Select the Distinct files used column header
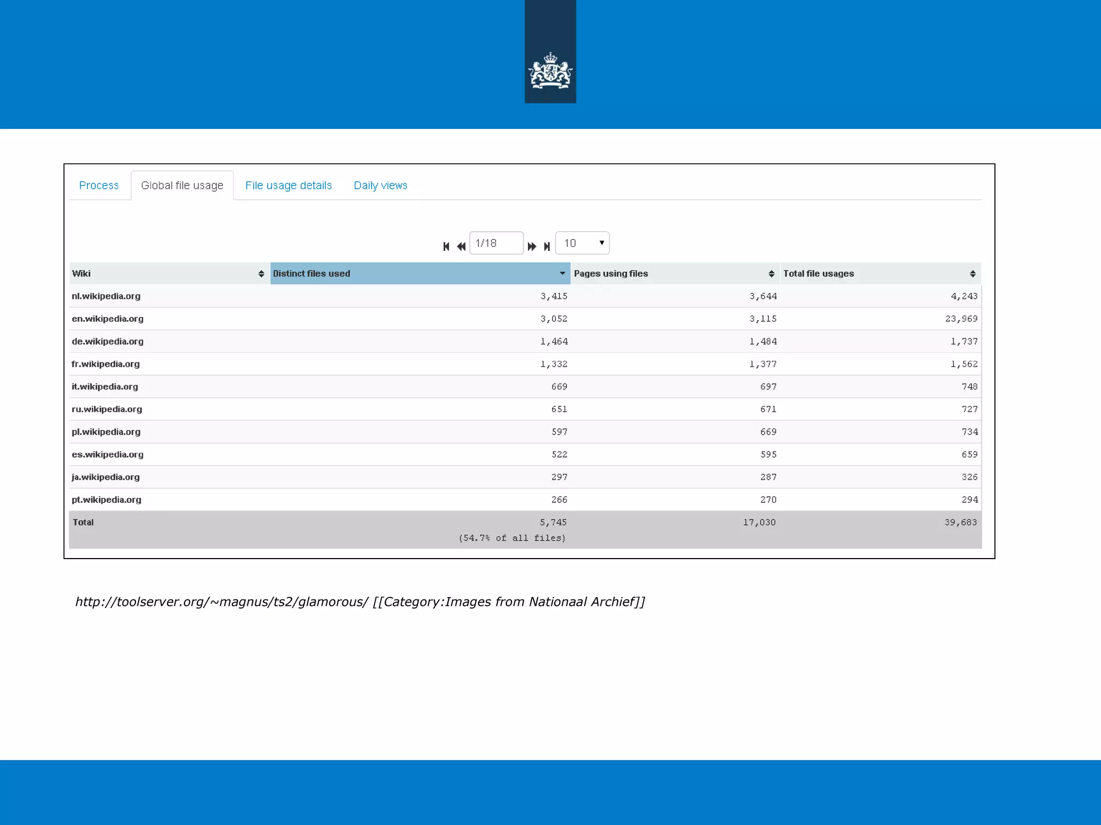Screen dimensions: 1101x825 point(312,273)
